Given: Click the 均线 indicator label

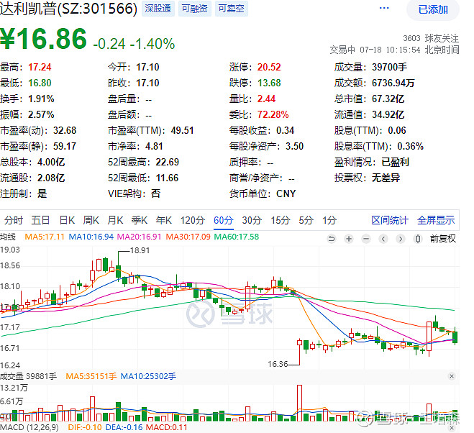Looking at the screenshot, I should (x=8, y=237).
